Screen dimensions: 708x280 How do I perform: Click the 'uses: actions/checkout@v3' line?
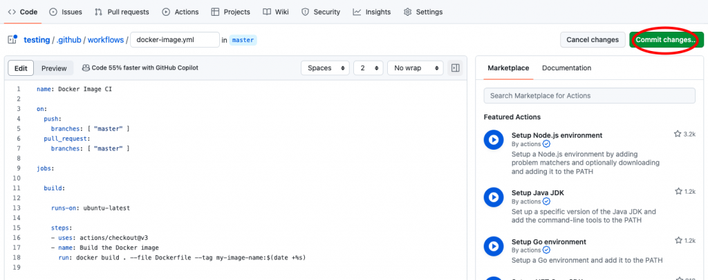pos(100,238)
